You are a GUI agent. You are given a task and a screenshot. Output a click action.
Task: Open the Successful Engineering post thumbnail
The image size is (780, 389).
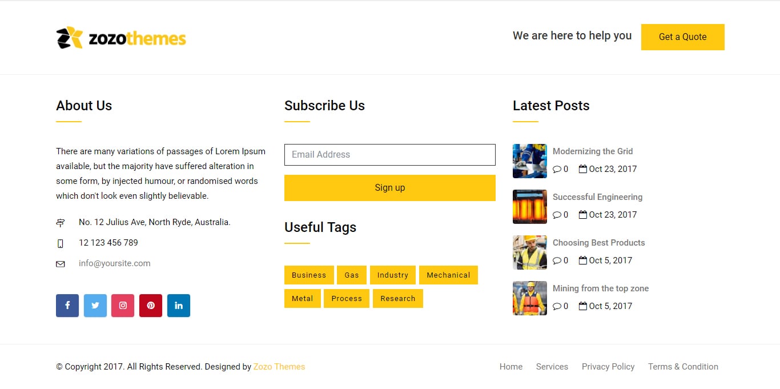point(529,207)
